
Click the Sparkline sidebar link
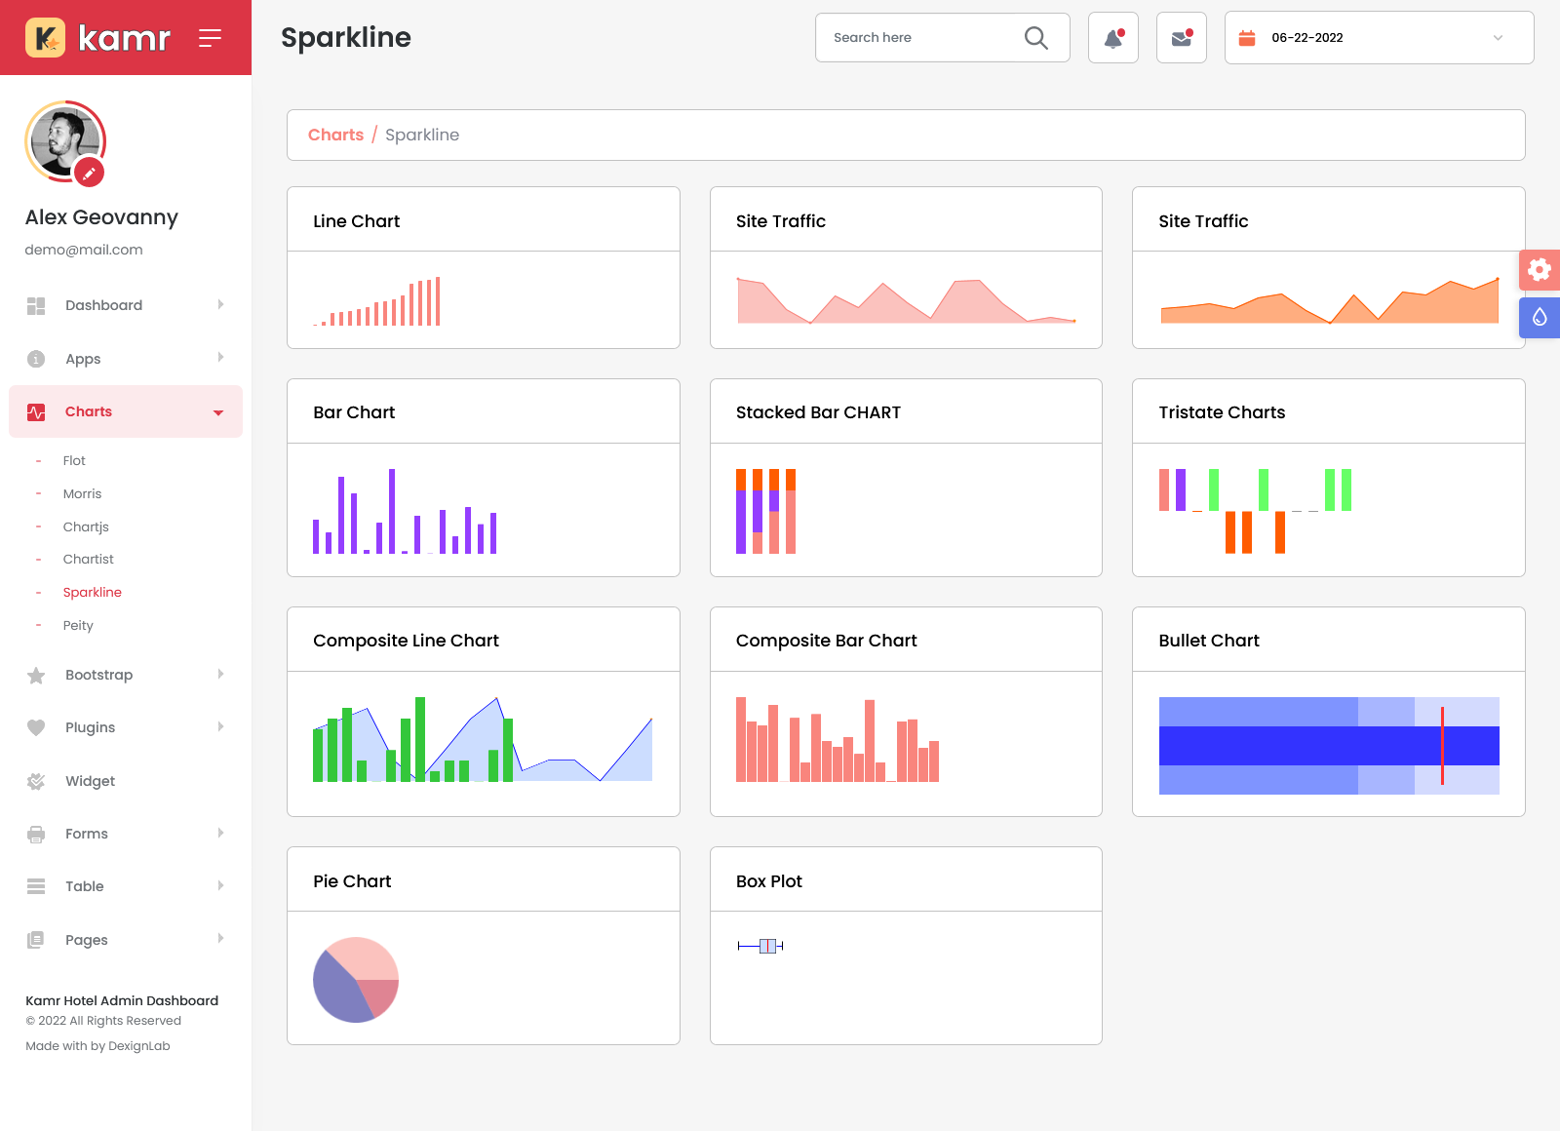[x=92, y=593]
